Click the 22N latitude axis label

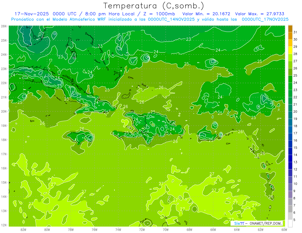pyautogui.click(x=4, y=83)
